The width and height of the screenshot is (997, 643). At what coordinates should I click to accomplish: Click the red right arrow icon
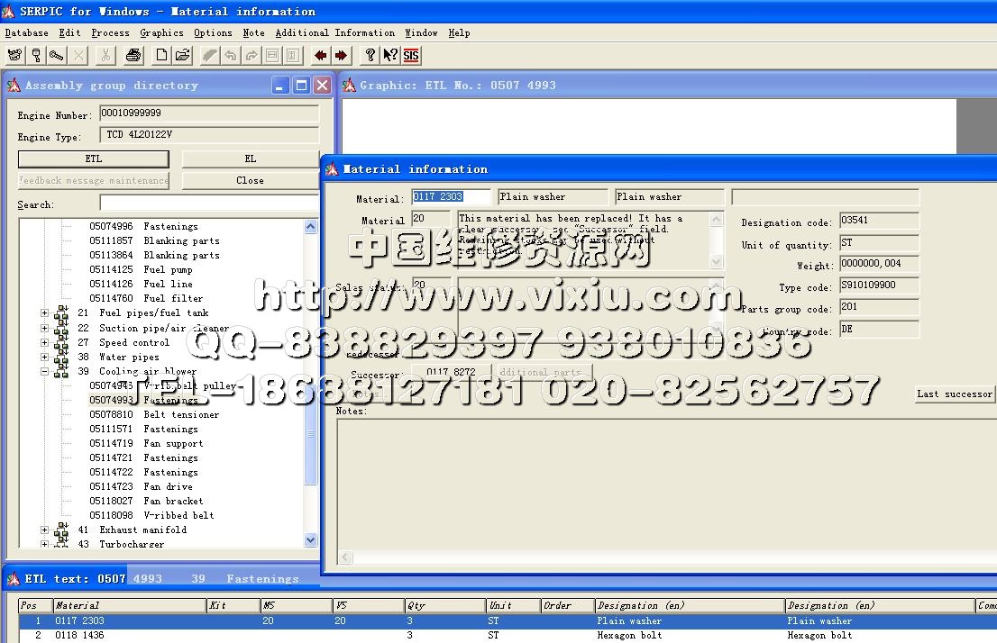341,55
